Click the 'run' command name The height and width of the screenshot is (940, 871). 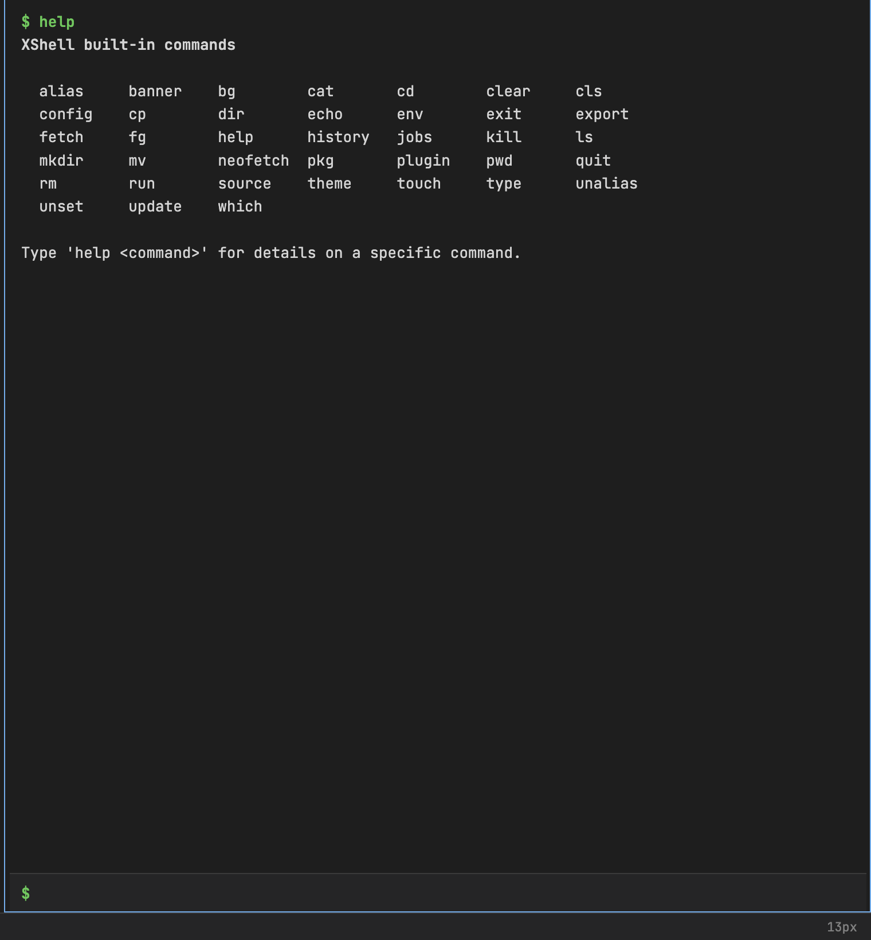point(142,184)
